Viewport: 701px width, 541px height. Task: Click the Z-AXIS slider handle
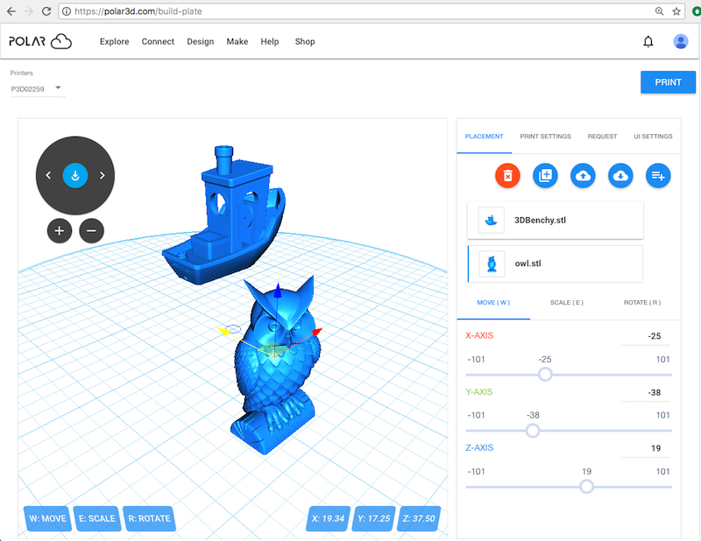click(x=586, y=487)
